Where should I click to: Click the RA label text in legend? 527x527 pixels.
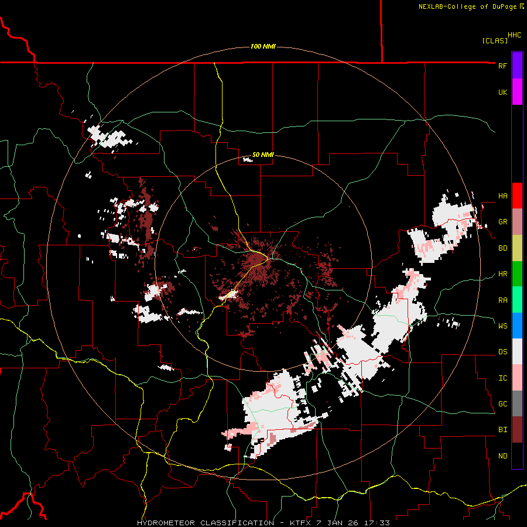click(502, 300)
